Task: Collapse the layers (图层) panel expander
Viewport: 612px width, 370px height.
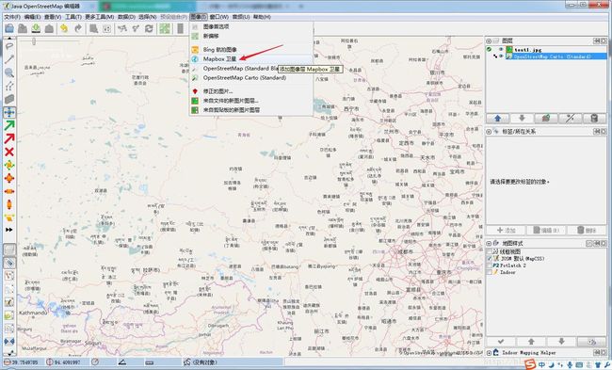Action: click(489, 41)
